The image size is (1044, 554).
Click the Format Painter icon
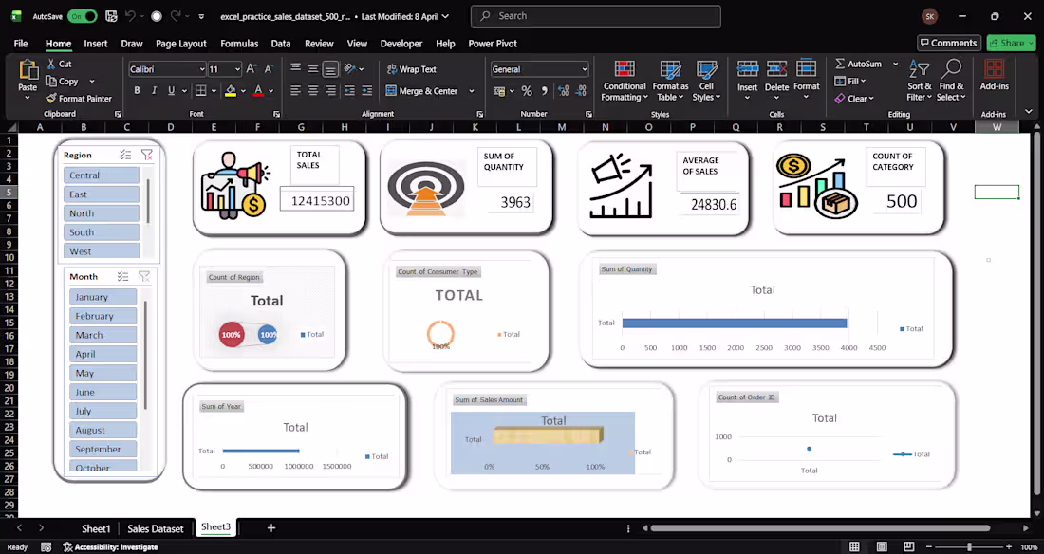tap(51, 99)
